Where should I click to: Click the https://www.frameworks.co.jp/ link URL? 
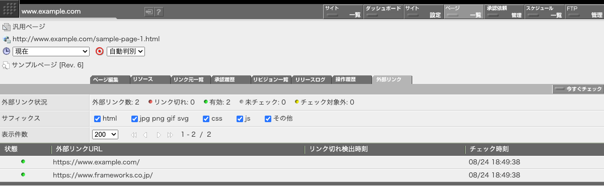(x=103, y=175)
